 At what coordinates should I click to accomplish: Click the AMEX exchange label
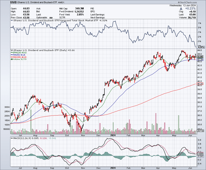(x=61, y=3)
